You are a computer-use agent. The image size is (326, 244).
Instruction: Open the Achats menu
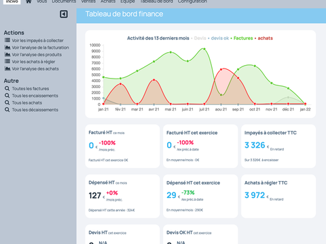pyautogui.click(x=108, y=1)
